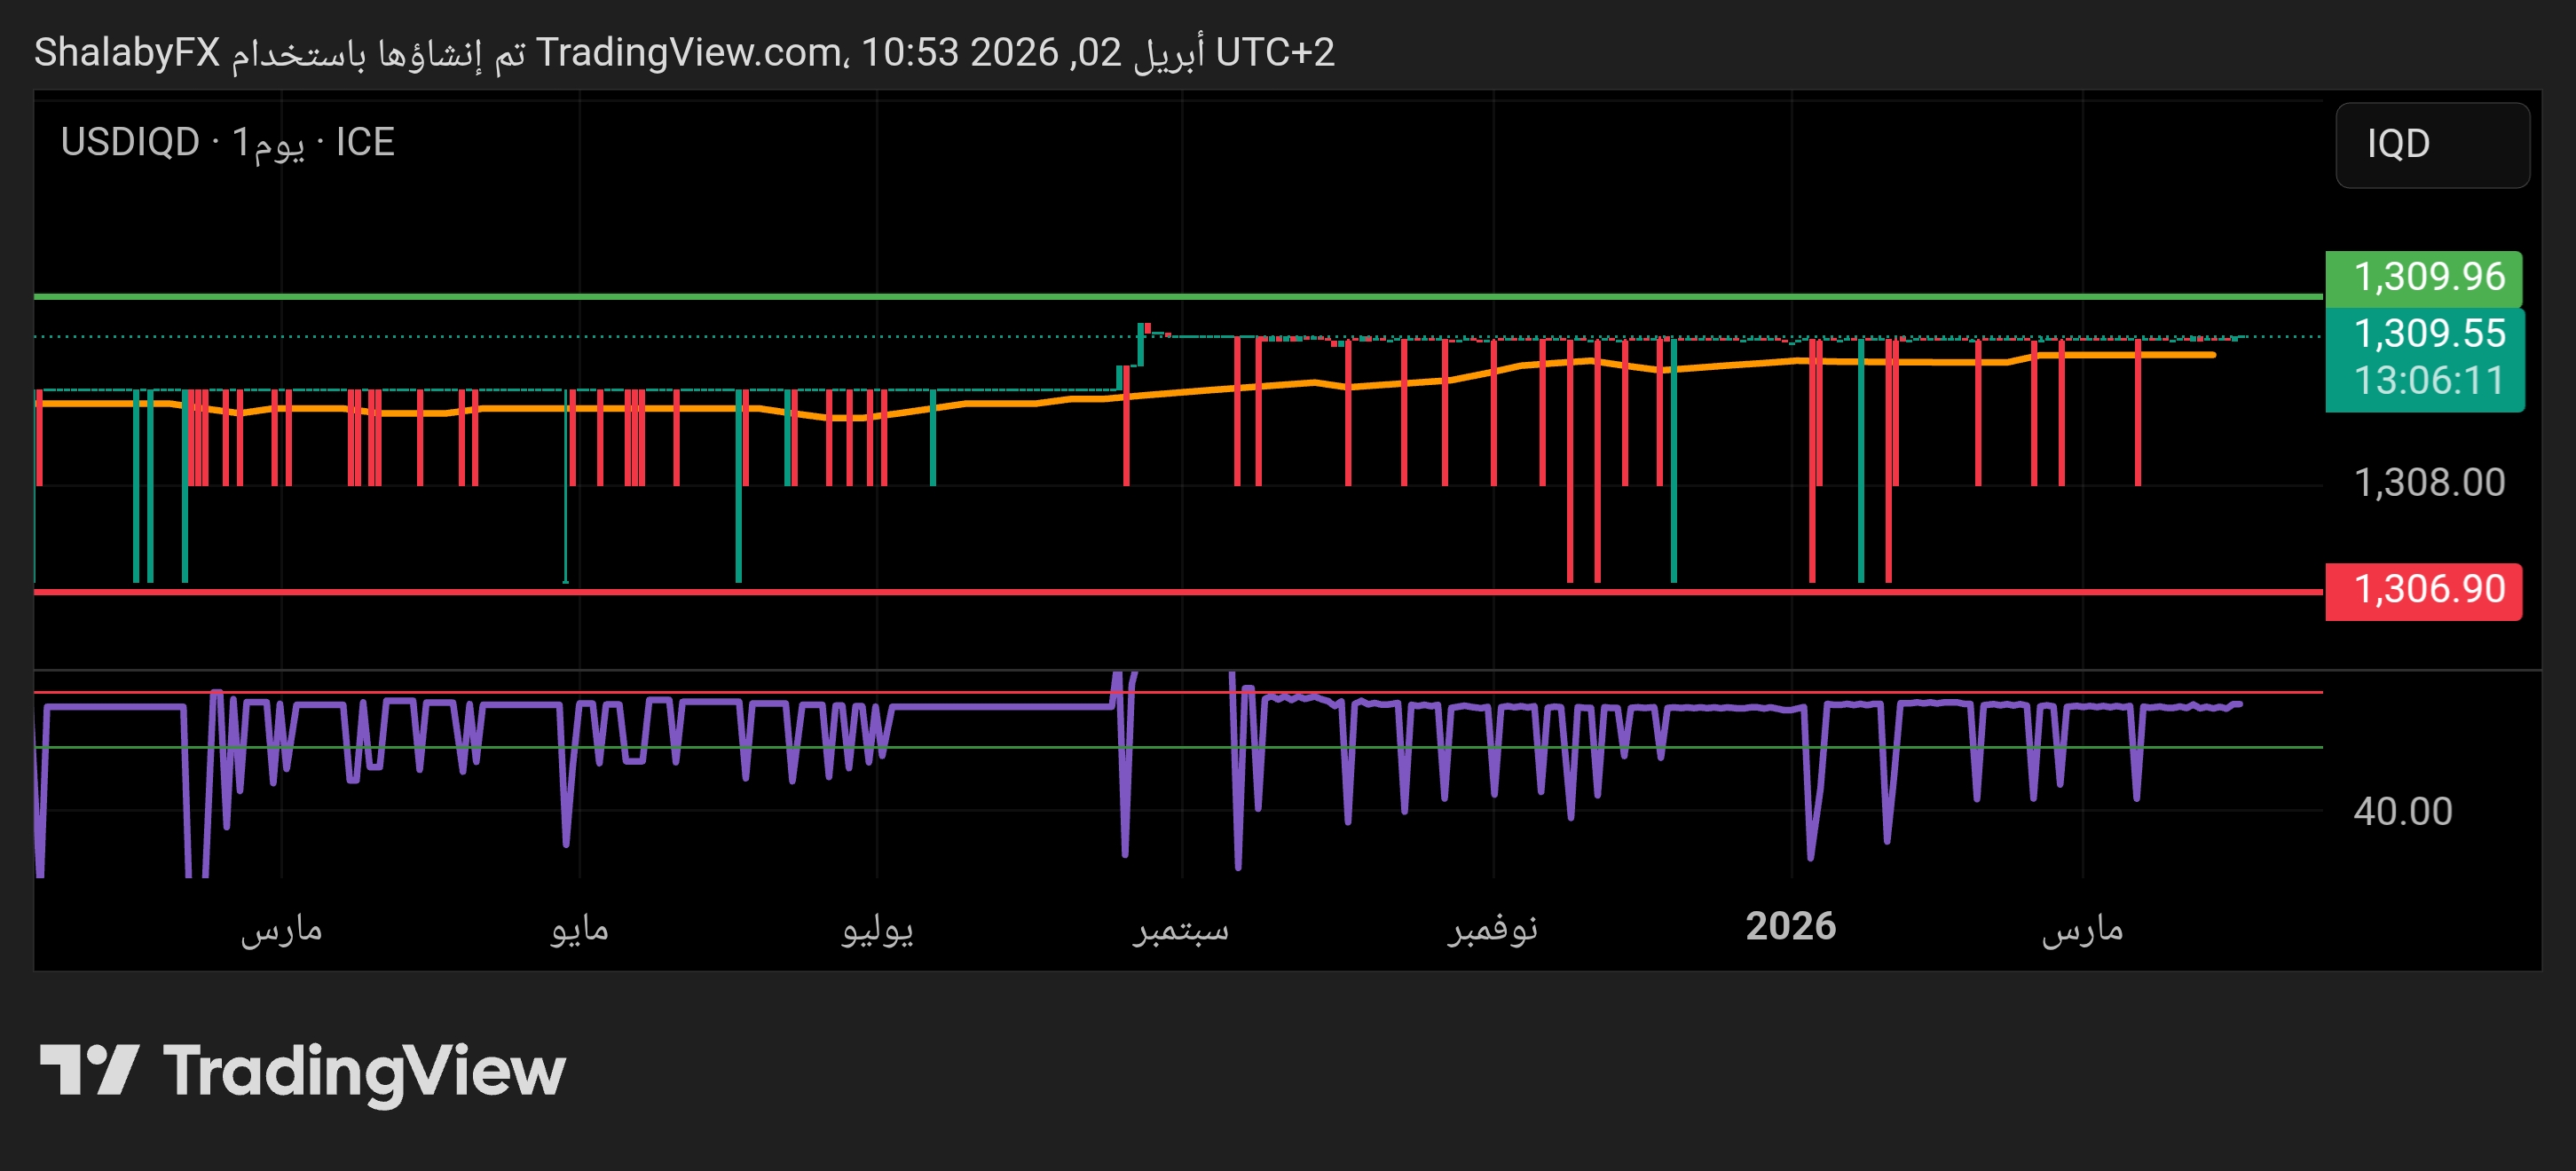
Task: Expand the symbol legend USDIQD details
Action: tap(130, 143)
